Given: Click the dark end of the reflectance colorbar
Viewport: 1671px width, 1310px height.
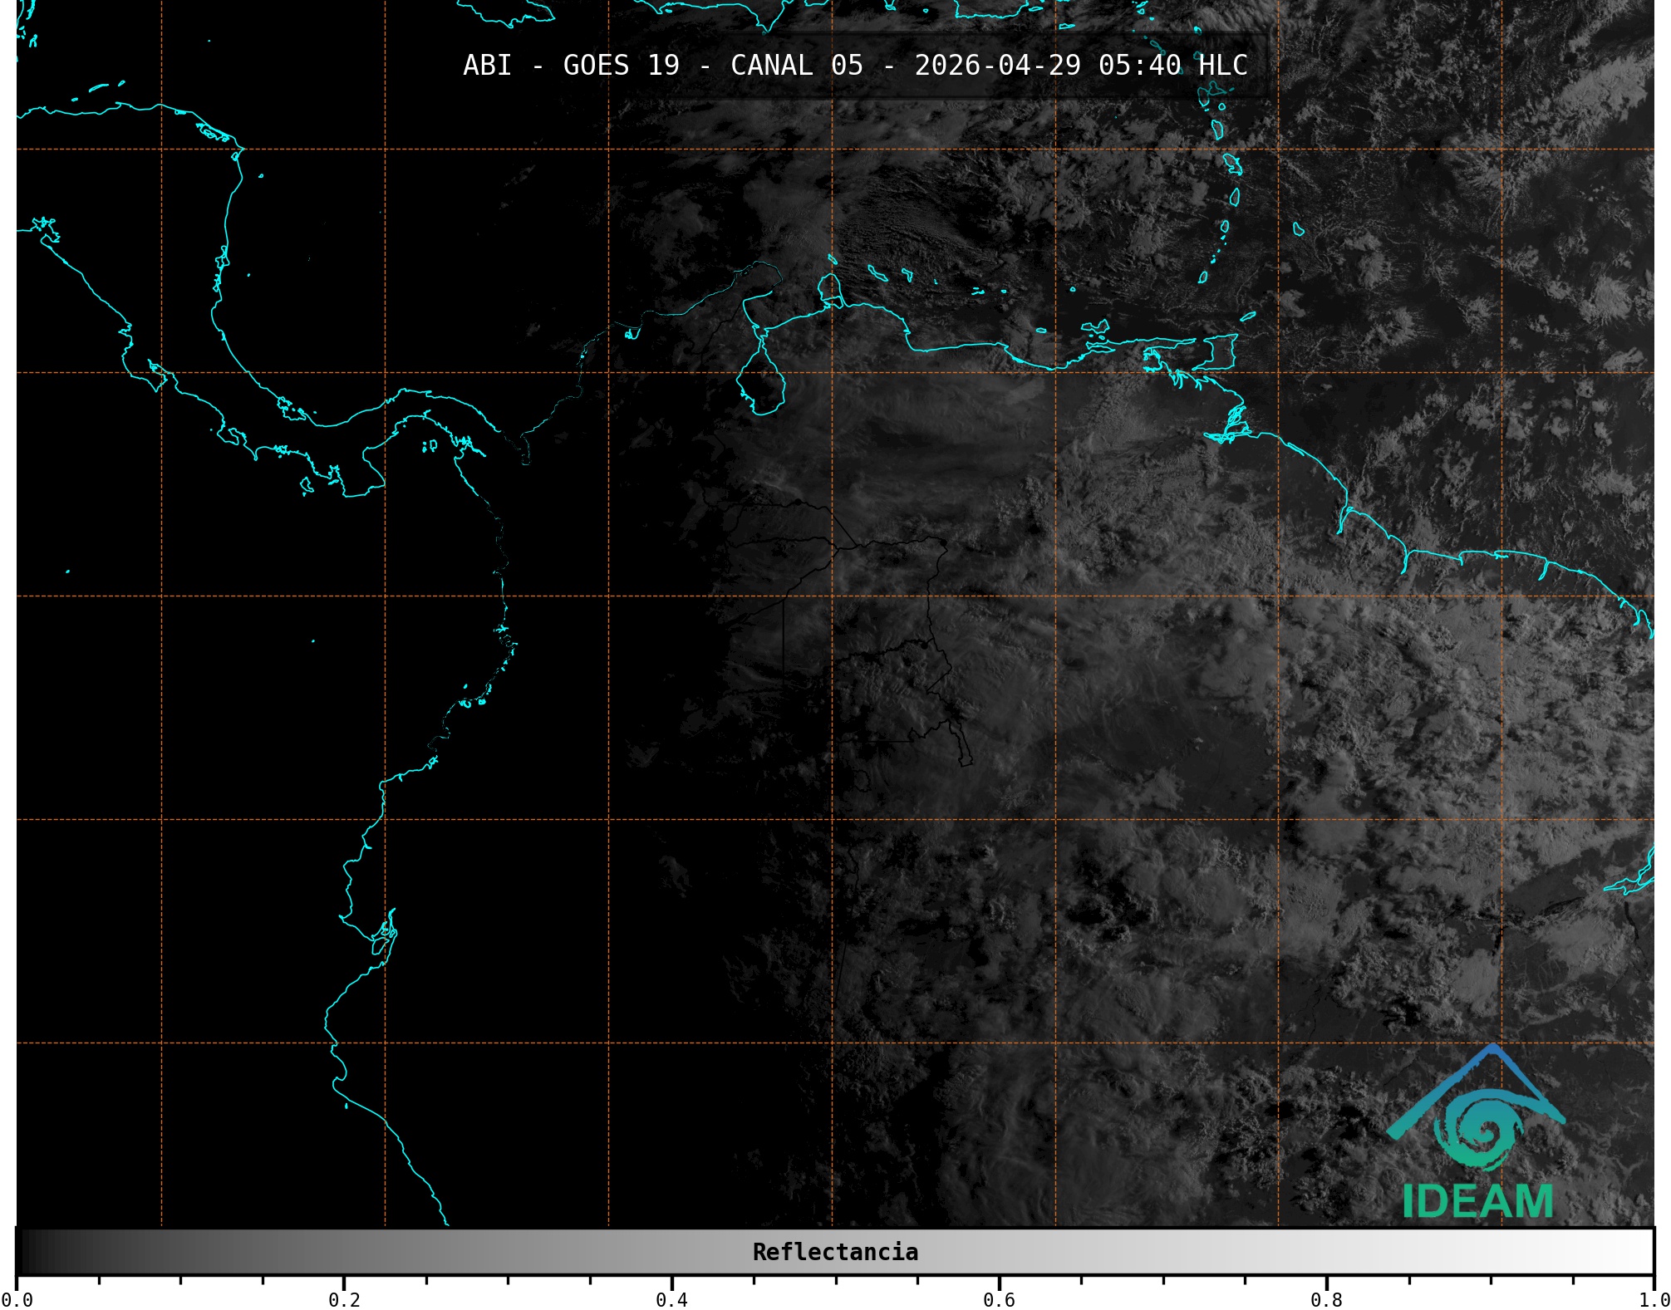Looking at the screenshot, I should (x=29, y=1252).
